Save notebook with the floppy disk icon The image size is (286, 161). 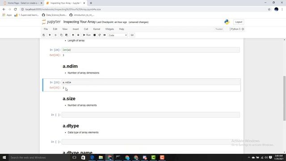coord(44,35)
